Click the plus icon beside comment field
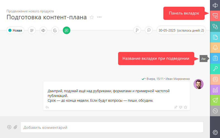The image size is (220, 138). tap(9, 127)
